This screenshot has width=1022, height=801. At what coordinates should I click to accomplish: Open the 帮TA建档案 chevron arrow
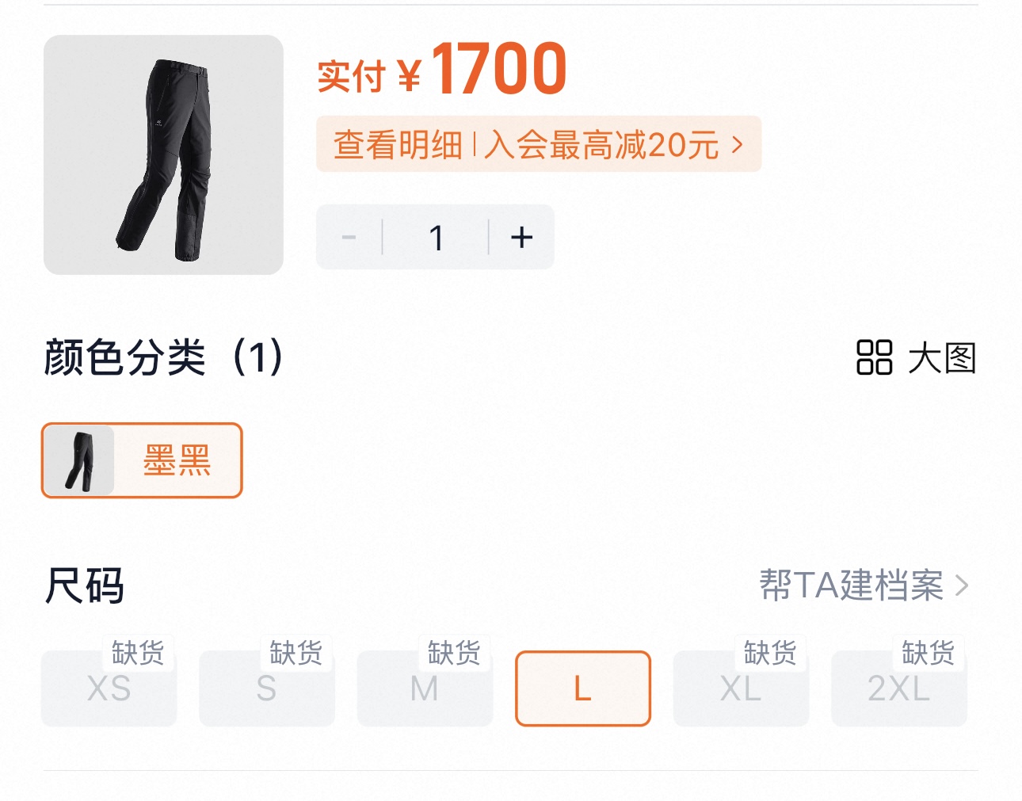tap(962, 586)
